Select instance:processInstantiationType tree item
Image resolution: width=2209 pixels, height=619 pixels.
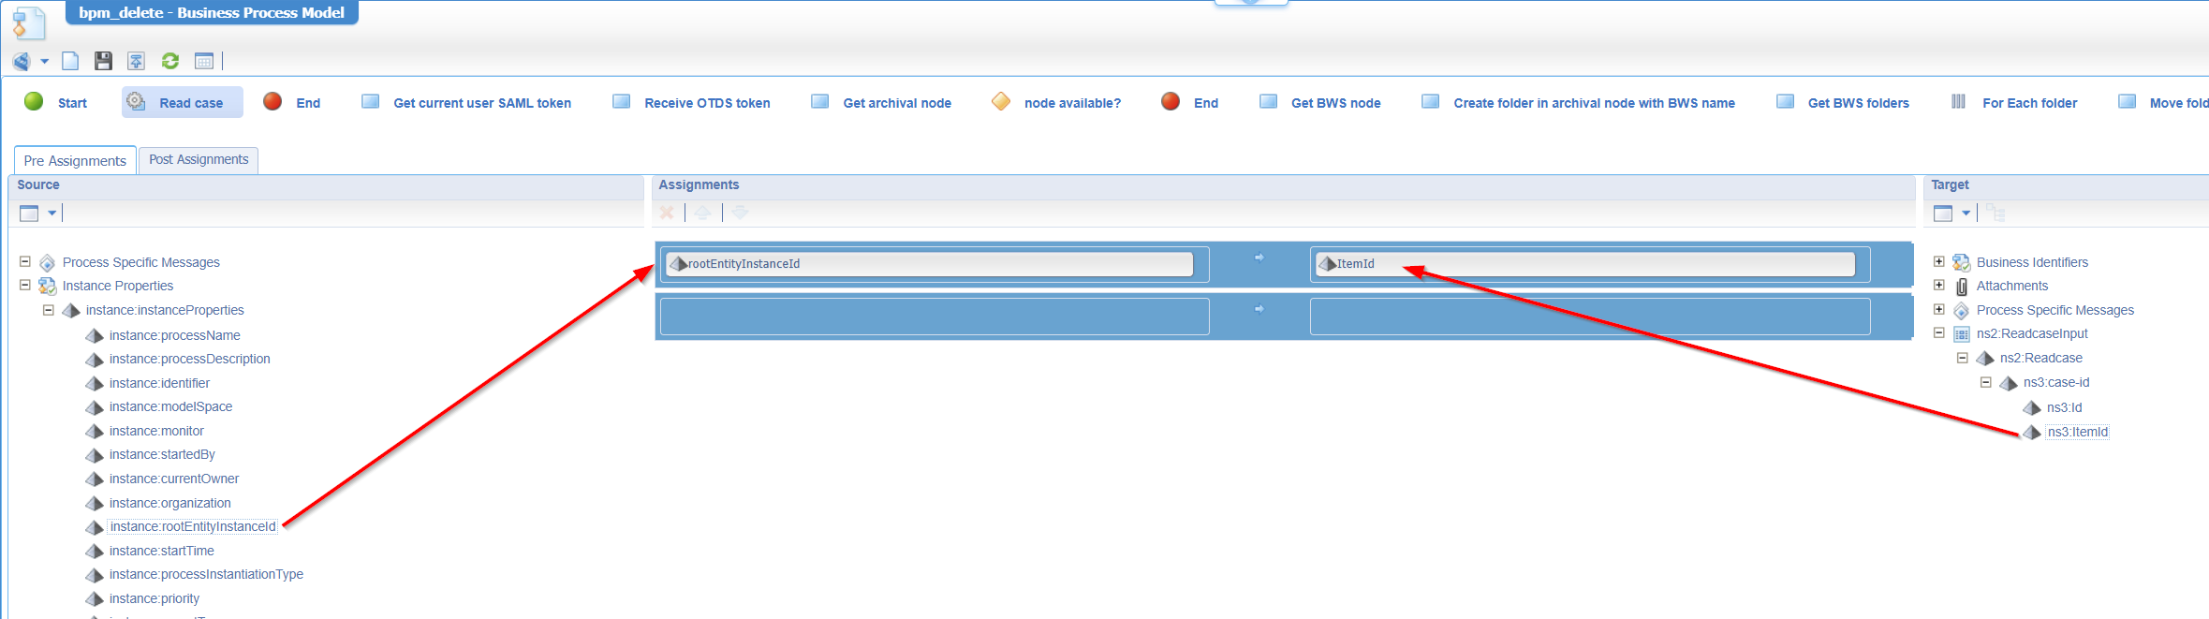click(206, 574)
